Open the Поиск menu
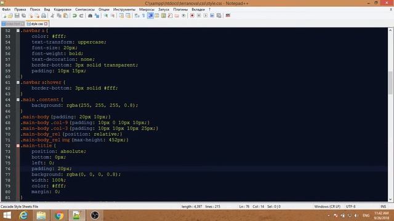 pyautogui.click(x=35, y=9)
